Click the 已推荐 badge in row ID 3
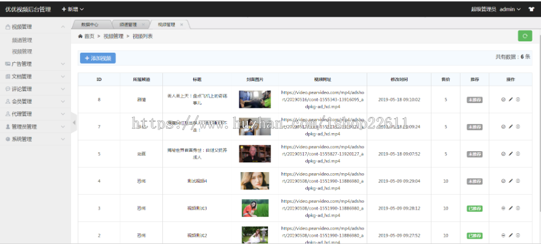The height and width of the screenshot is (244, 541). (x=474, y=209)
